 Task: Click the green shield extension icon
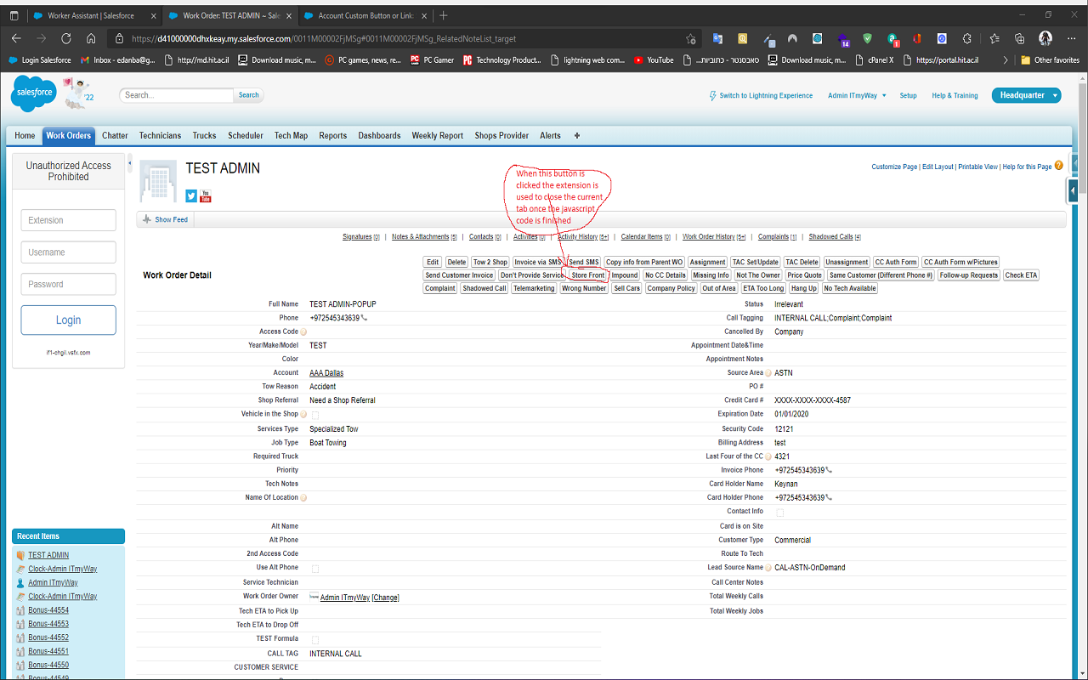(867, 38)
